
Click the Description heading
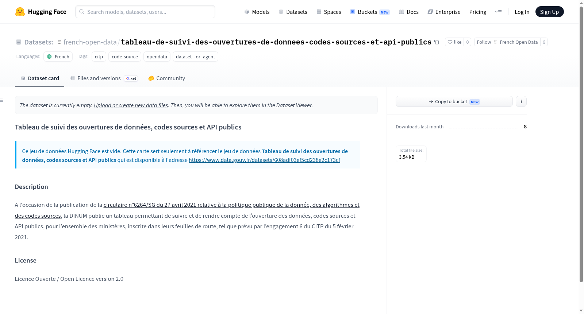coord(31,187)
